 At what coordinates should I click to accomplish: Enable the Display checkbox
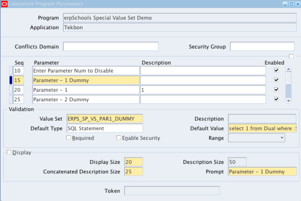[9, 152]
